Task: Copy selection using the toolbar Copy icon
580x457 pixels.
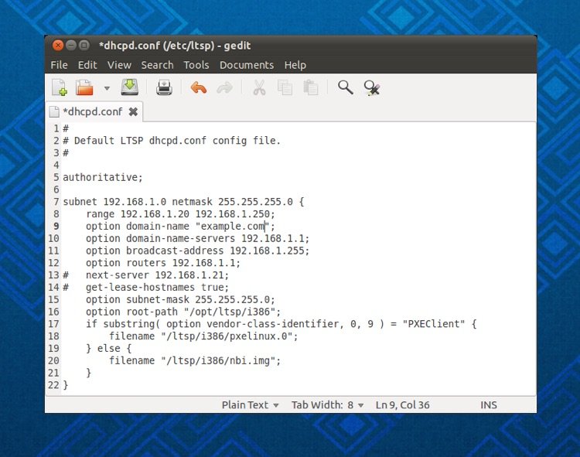Action: click(x=285, y=87)
